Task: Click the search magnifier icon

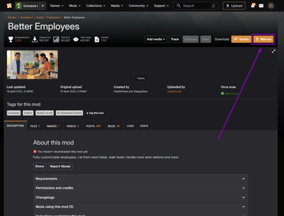Action: coord(179,6)
